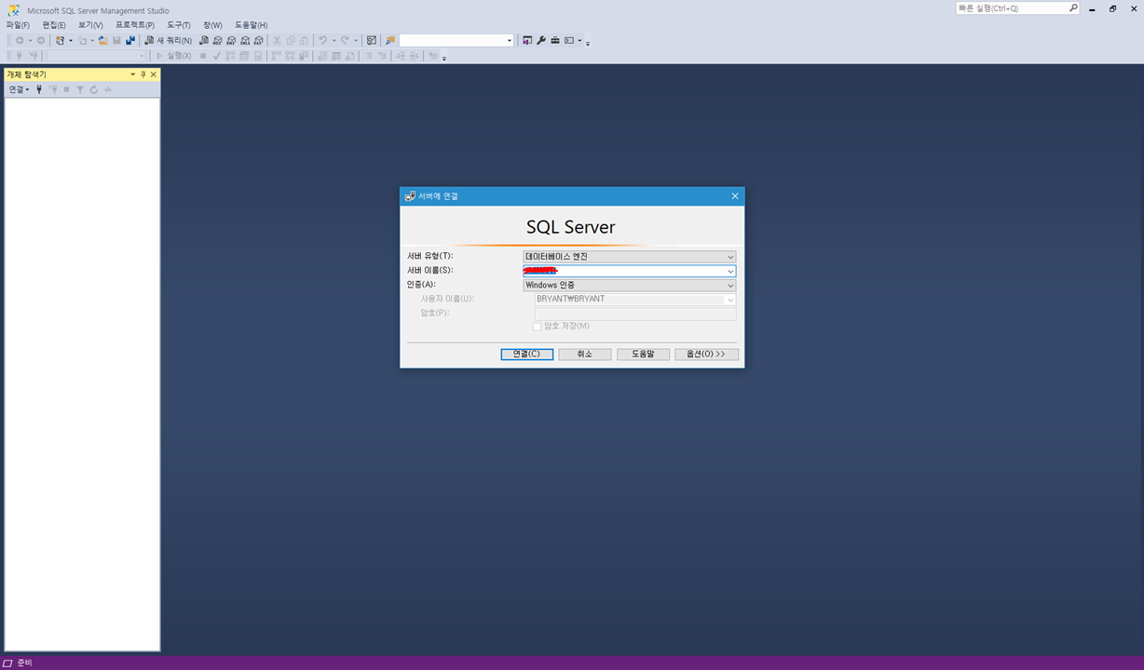Click the Solution Explorer window icon in the toolbar
Viewport: 1144px width, 670px height.
527,41
